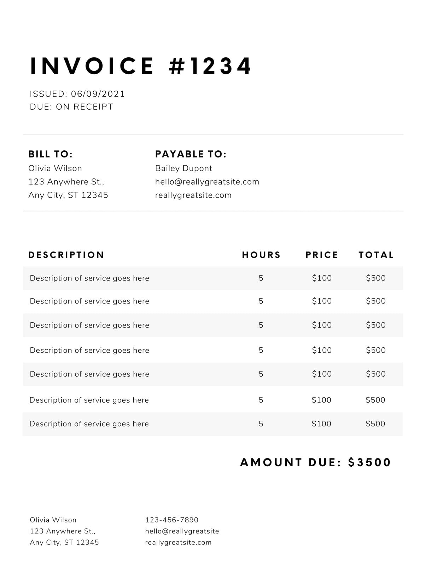Click the $500 total in the last row

click(x=375, y=423)
